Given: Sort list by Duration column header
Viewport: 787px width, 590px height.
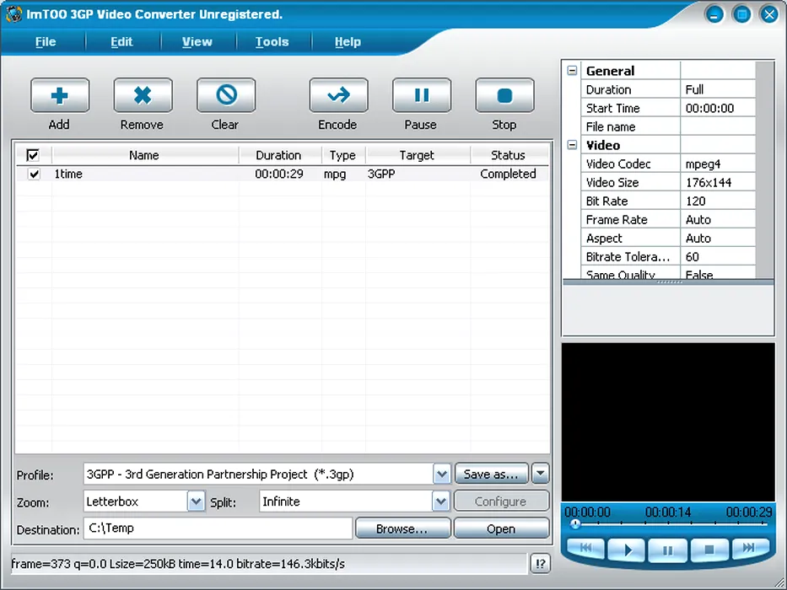Looking at the screenshot, I should (279, 155).
